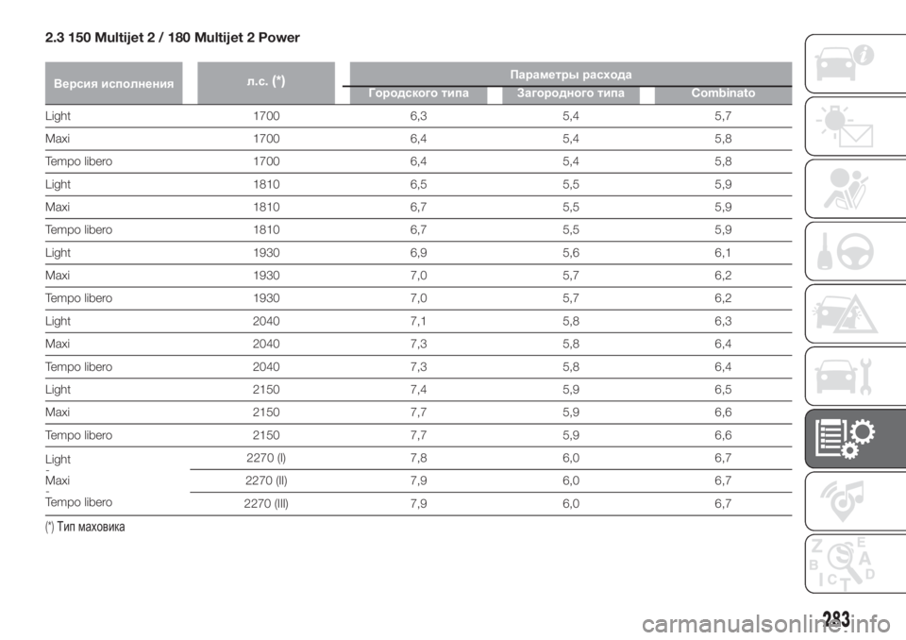Select the 1810 cell in Light row
This screenshot has width=906, height=640.
point(266,184)
